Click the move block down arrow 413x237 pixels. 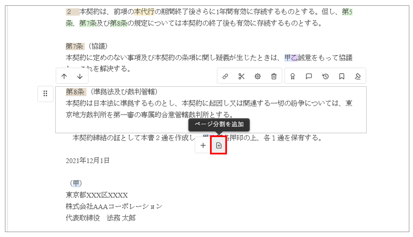pyautogui.click(x=80, y=76)
